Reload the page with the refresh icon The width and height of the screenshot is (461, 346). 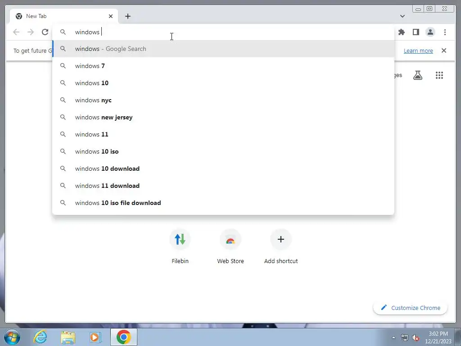click(45, 32)
